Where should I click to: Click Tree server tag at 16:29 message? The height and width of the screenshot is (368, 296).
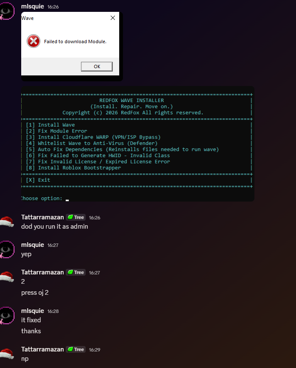76,349
